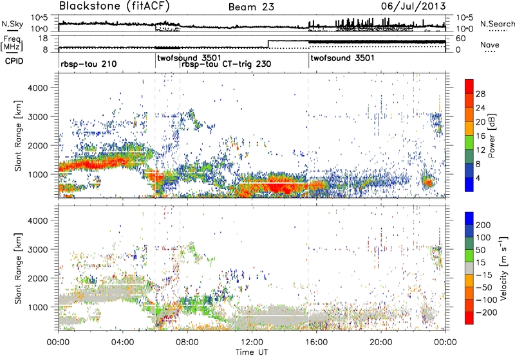This screenshot has width=515, height=356.
Task: Click the 'twofsound 3501' label near 06:00
Action: (x=189, y=58)
